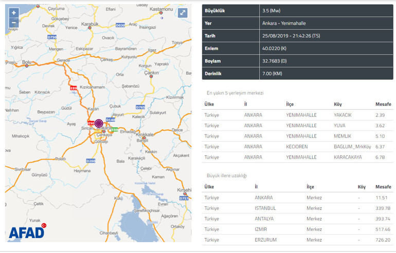396x253 pixels.
Task: Click the Mesafe header in nearest settlements table
Action: pyautogui.click(x=383, y=104)
